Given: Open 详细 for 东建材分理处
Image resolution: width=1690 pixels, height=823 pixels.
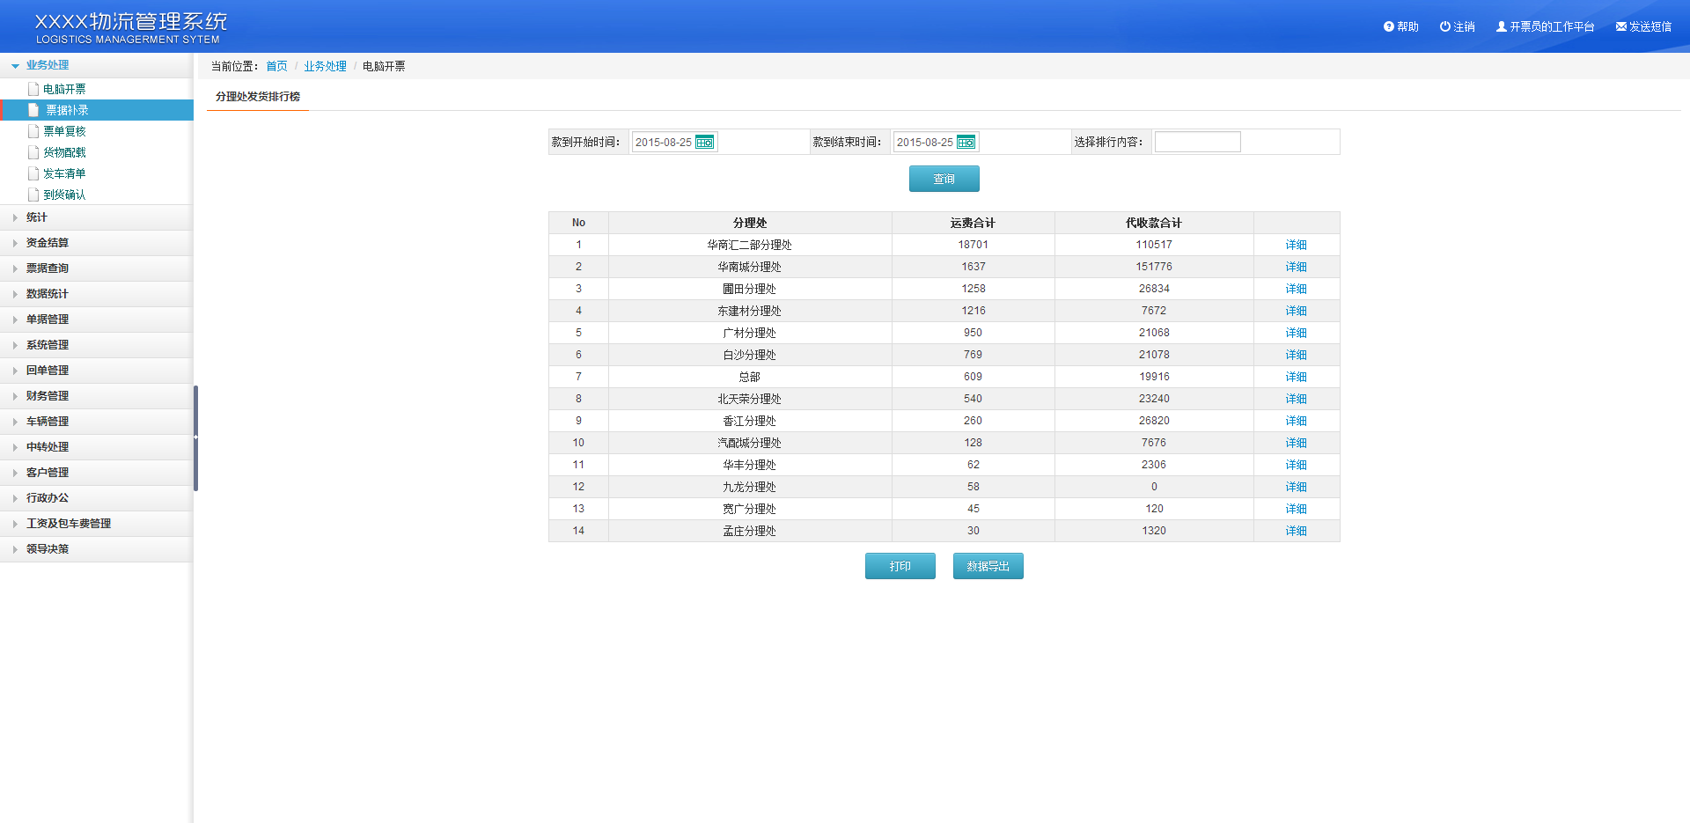Looking at the screenshot, I should click(1296, 311).
